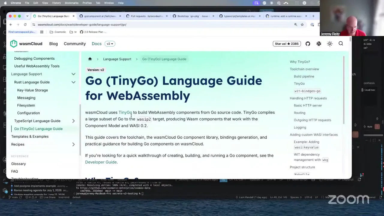Switch to the runtime: add a runtime tab

[x=286, y=16]
